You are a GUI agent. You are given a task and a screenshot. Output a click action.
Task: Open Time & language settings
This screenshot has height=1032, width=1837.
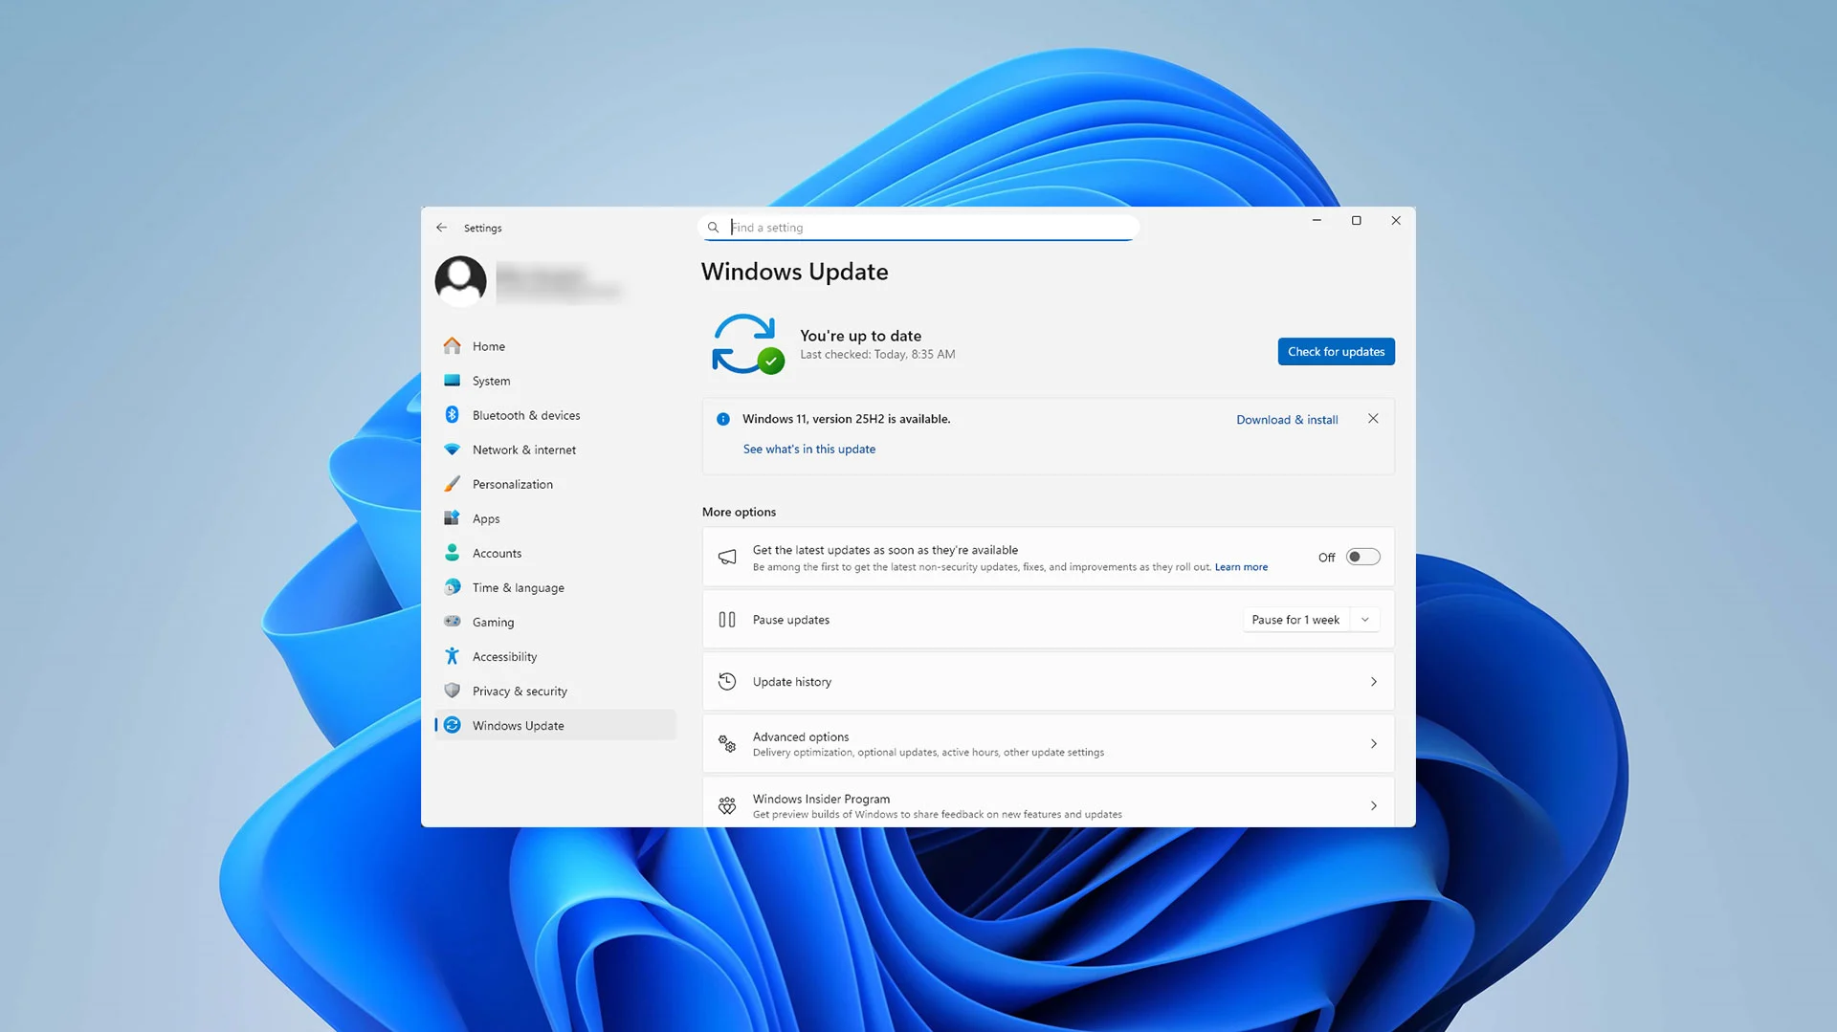555,587
